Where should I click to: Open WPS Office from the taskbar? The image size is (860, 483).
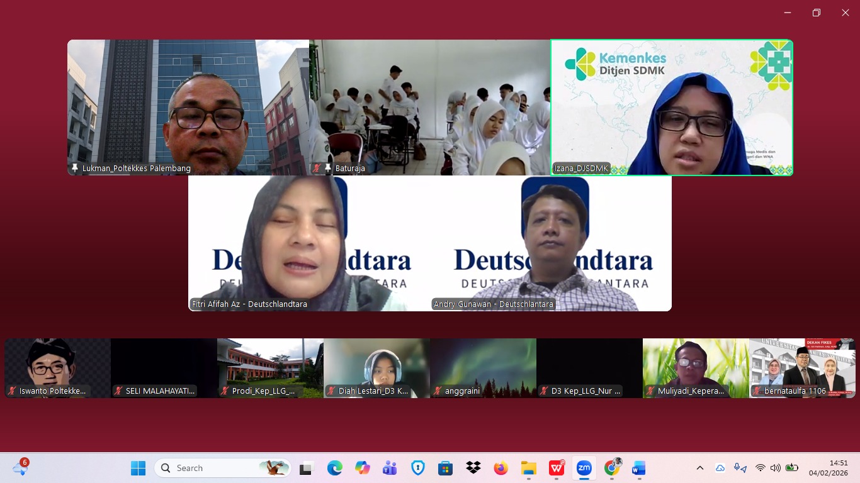(x=557, y=468)
